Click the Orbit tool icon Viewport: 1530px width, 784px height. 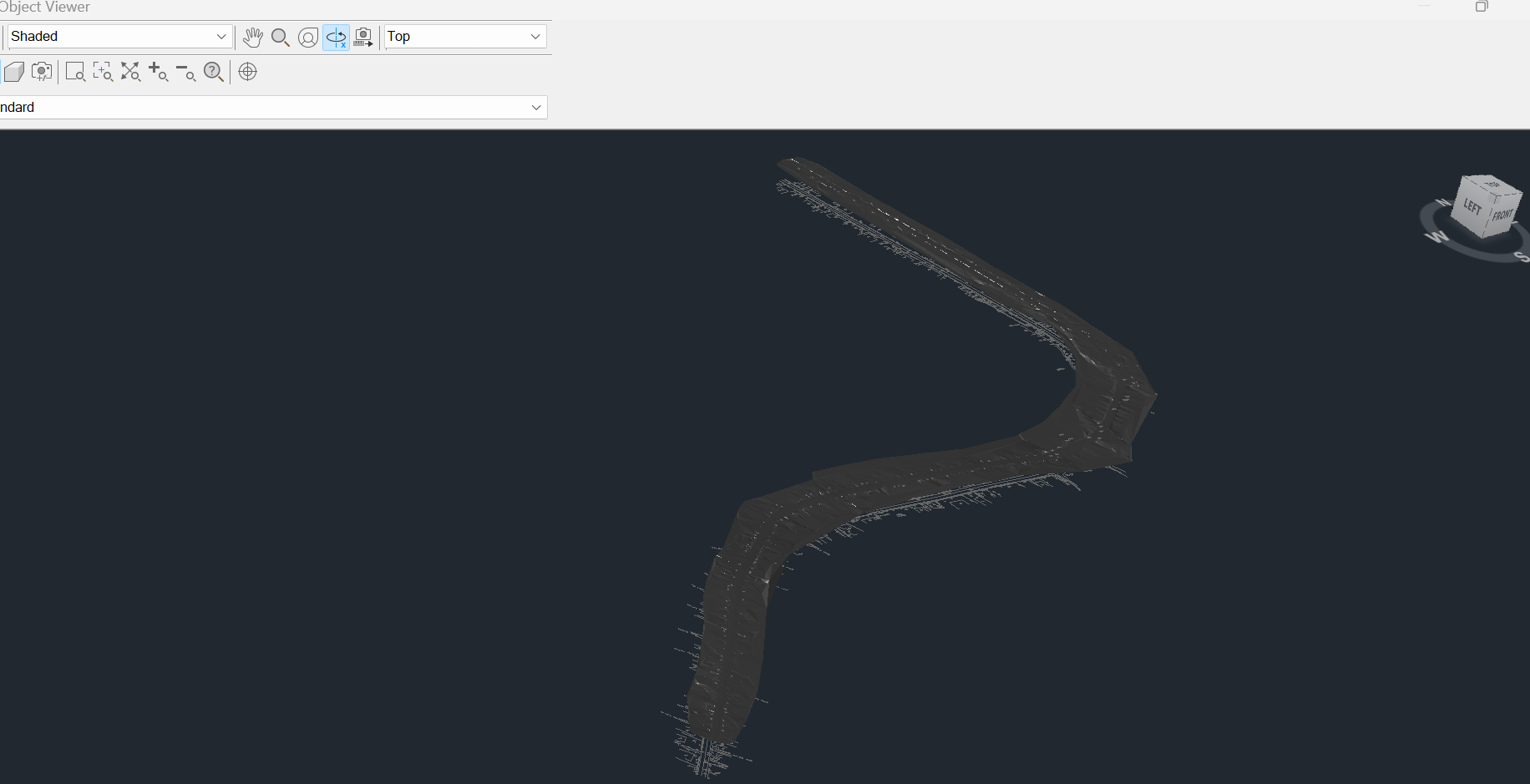(x=308, y=37)
